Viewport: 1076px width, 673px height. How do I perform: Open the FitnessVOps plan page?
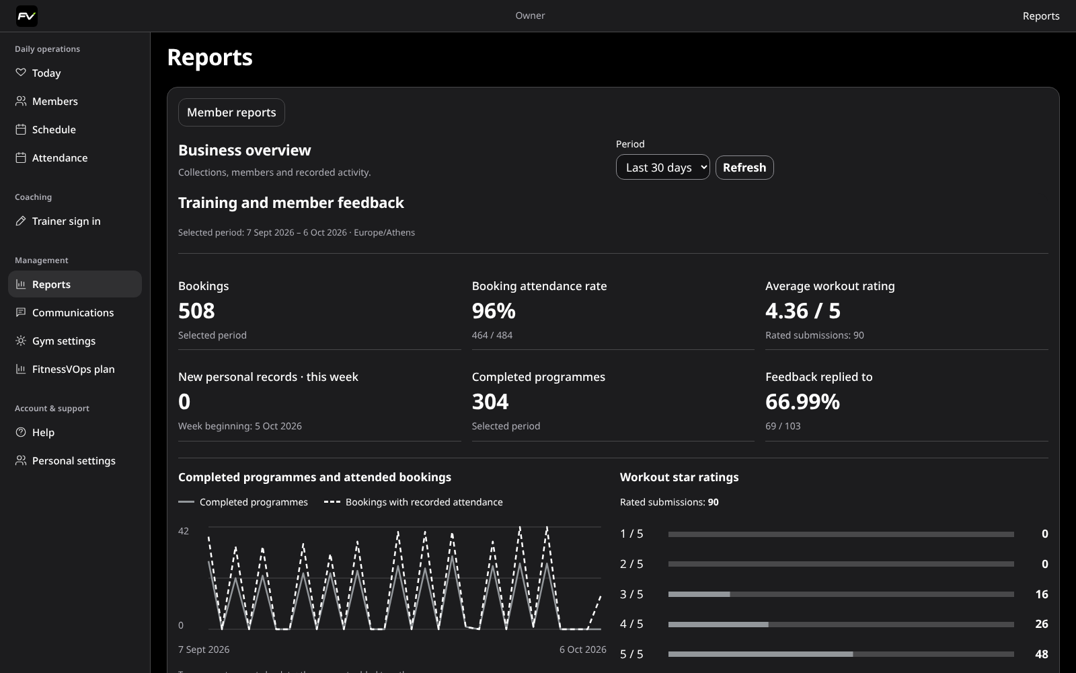click(x=75, y=369)
